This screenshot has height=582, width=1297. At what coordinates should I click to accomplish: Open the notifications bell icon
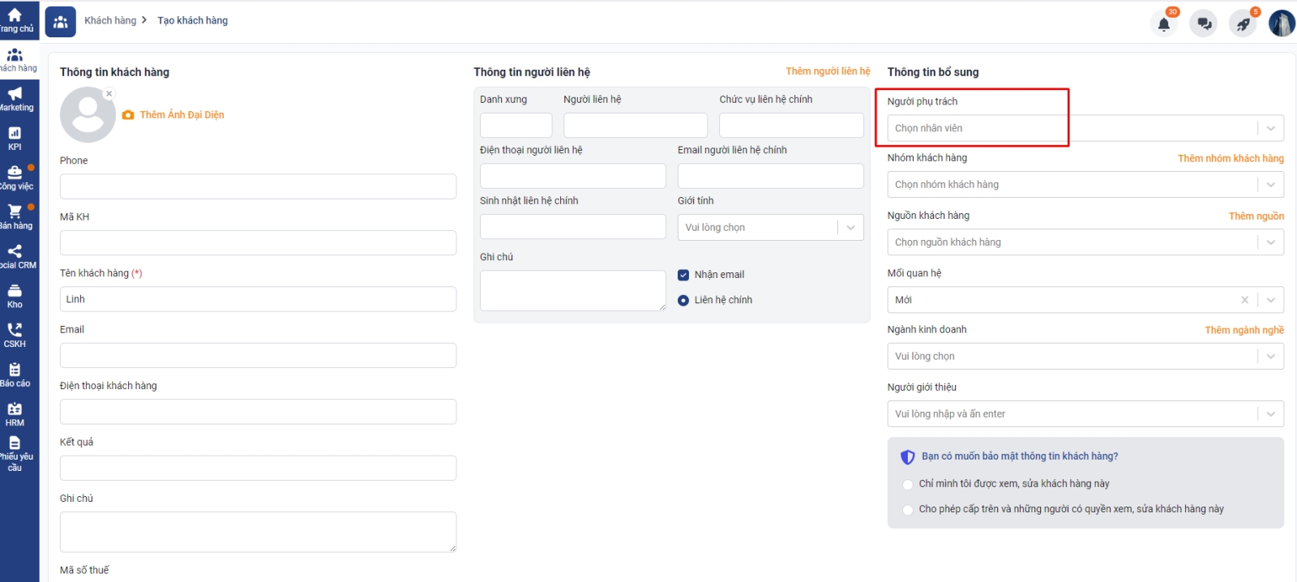click(x=1163, y=24)
